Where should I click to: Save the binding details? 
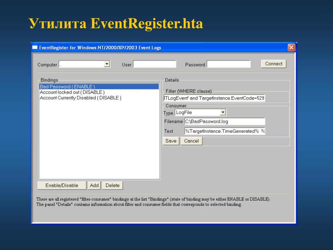171,141
